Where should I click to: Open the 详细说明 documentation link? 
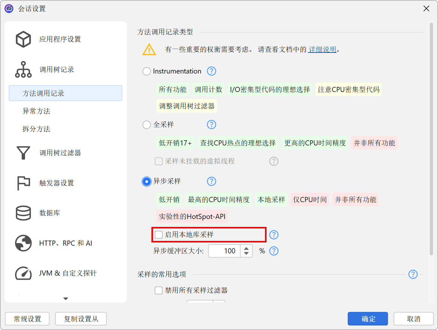tap(322, 49)
